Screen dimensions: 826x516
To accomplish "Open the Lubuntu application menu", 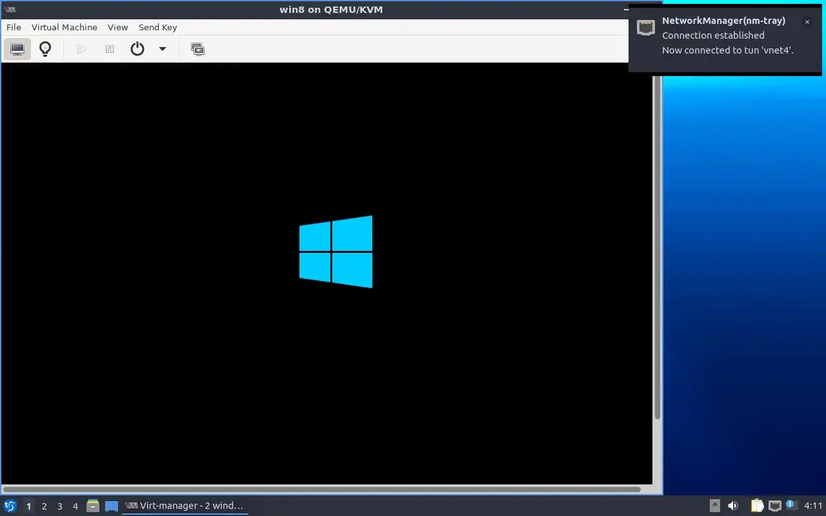I will (x=10, y=506).
